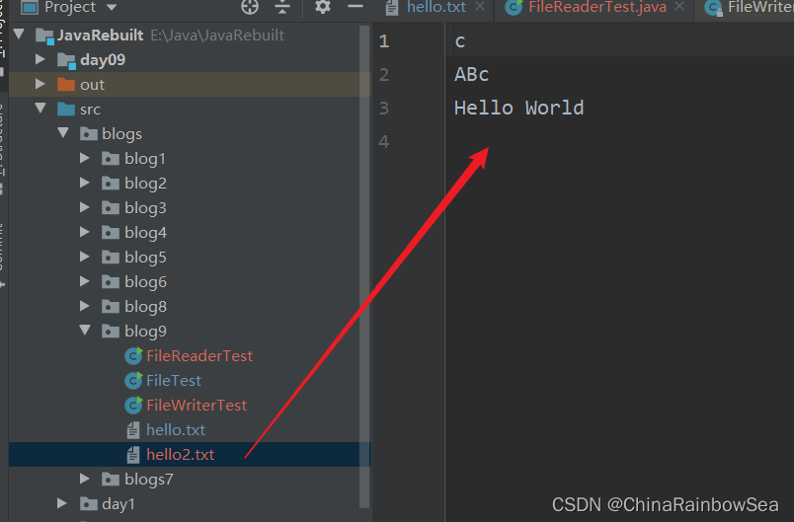The height and width of the screenshot is (522, 794).
Task: Click the Project panel title label
Action: (70, 7)
